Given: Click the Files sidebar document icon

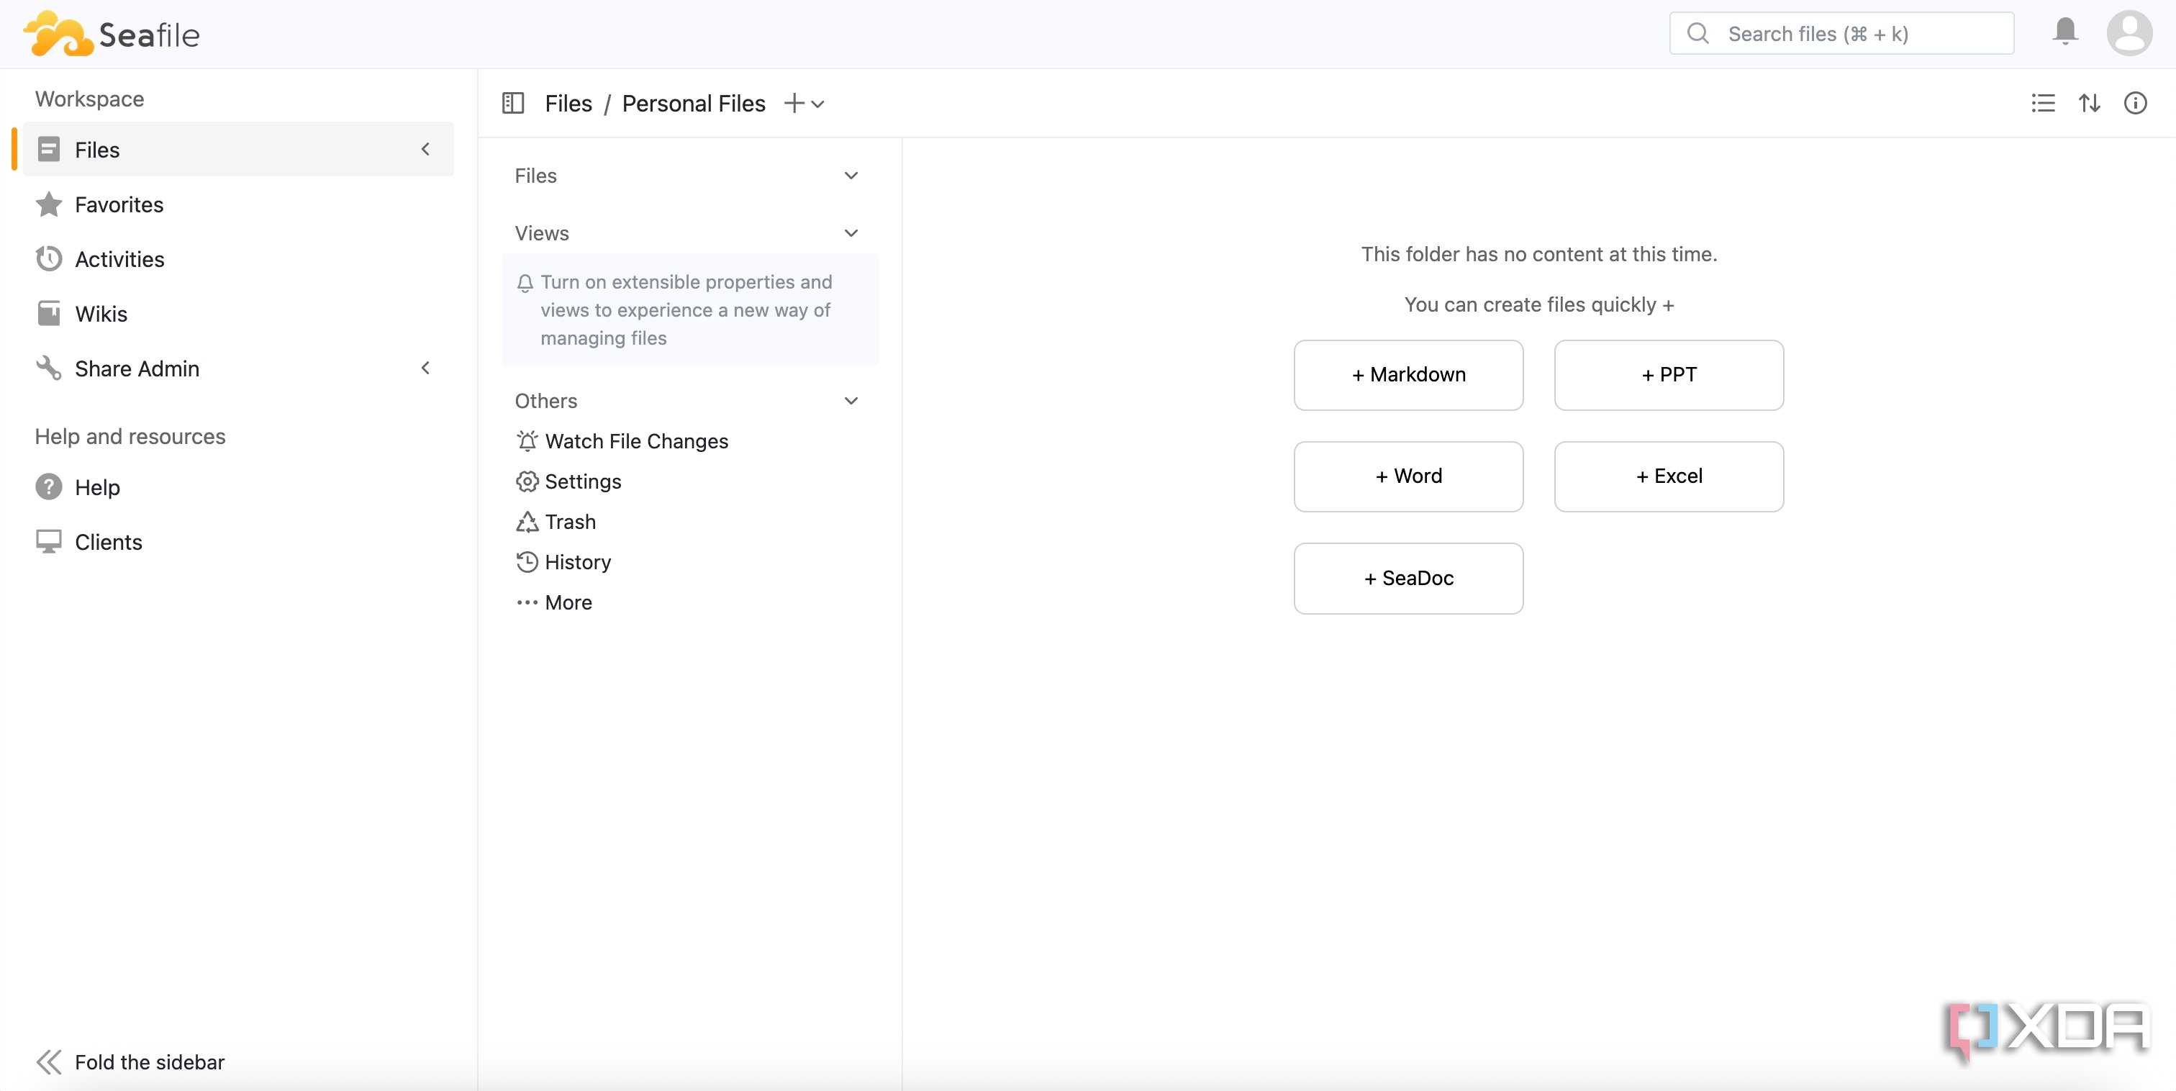Looking at the screenshot, I should (49, 149).
